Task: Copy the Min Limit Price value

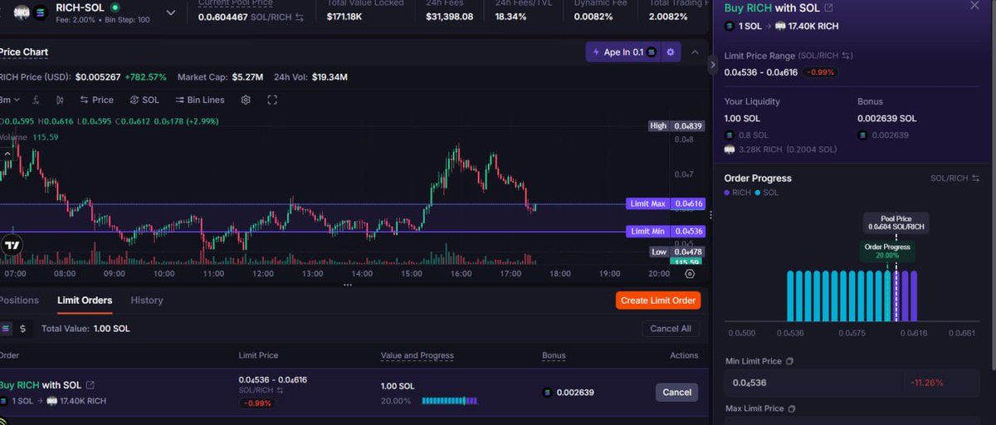Action: click(789, 361)
